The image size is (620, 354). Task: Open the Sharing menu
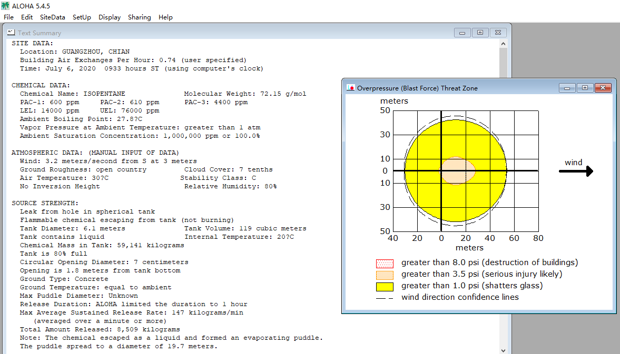coord(139,17)
